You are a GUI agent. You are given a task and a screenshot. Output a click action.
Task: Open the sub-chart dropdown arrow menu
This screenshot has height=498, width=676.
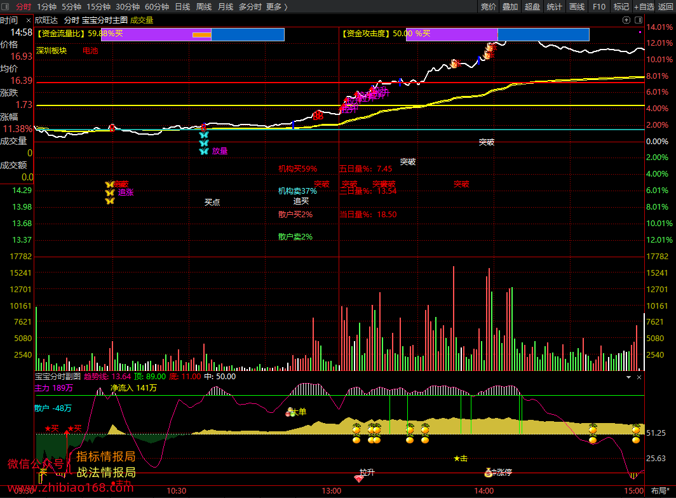(x=628, y=377)
